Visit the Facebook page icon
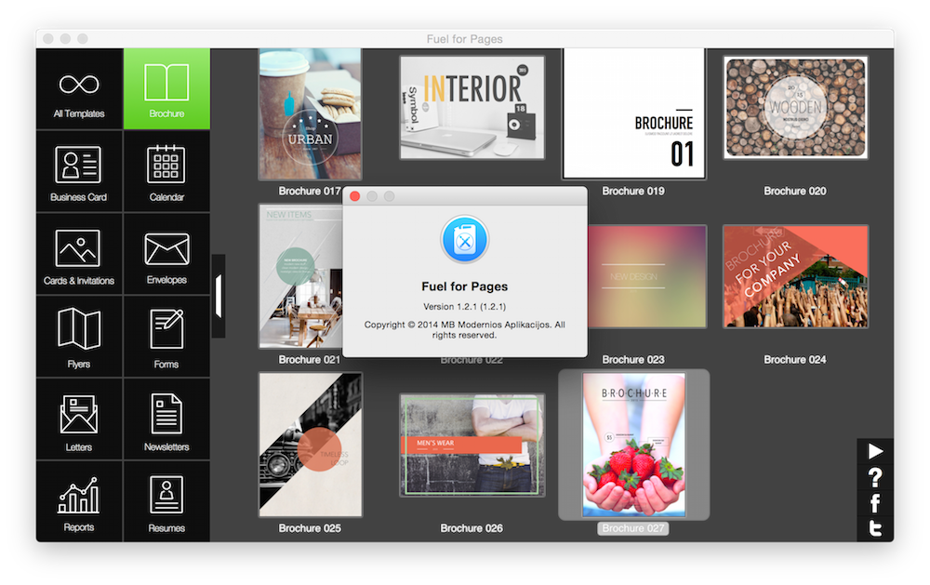 tap(875, 503)
